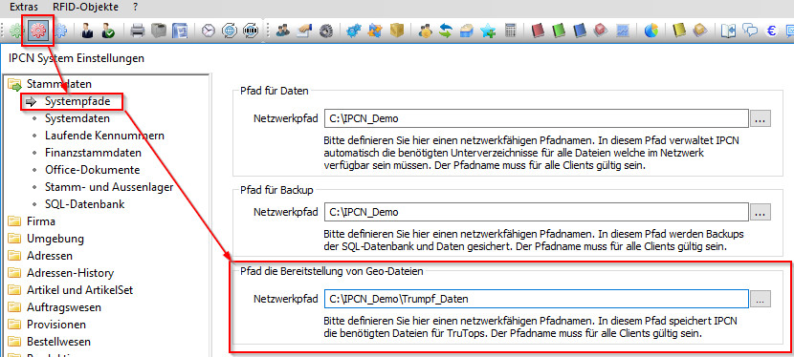Open the question mark help menu

pyautogui.click(x=135, y=7)
